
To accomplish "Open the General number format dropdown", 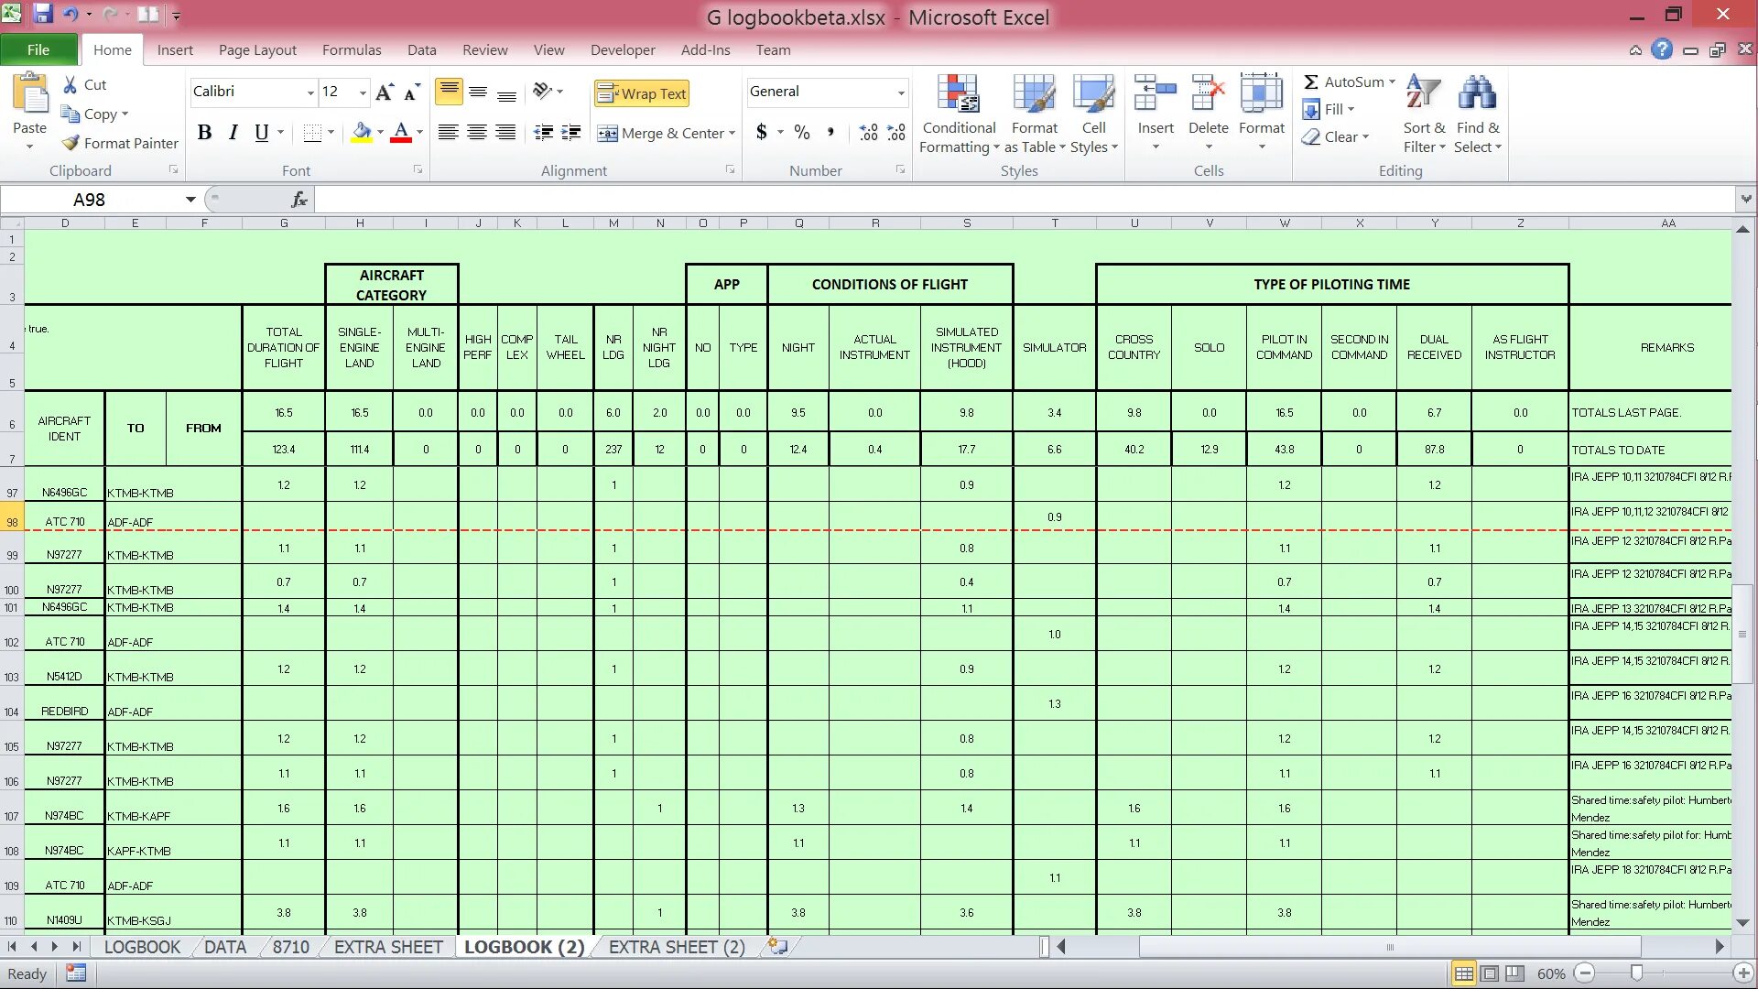I will pyautogui.click(x=901, y=92).
